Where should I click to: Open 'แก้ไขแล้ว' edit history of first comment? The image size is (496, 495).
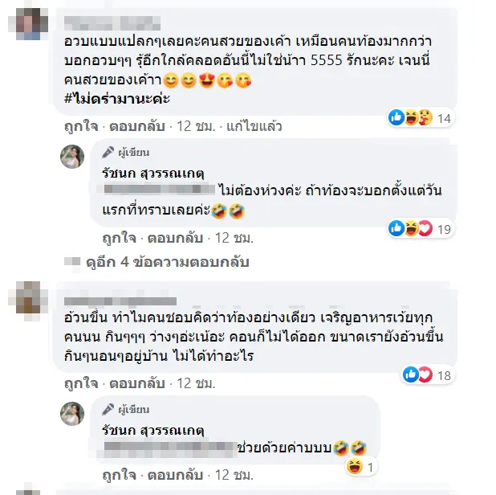[254, 126]
